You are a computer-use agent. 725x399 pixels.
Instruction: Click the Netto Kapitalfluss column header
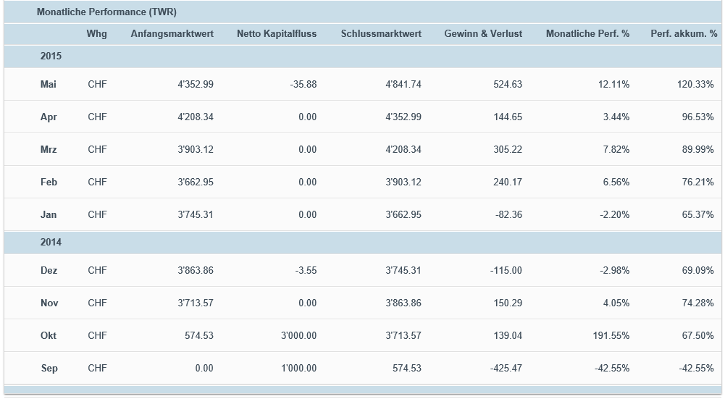pos(277,34)
